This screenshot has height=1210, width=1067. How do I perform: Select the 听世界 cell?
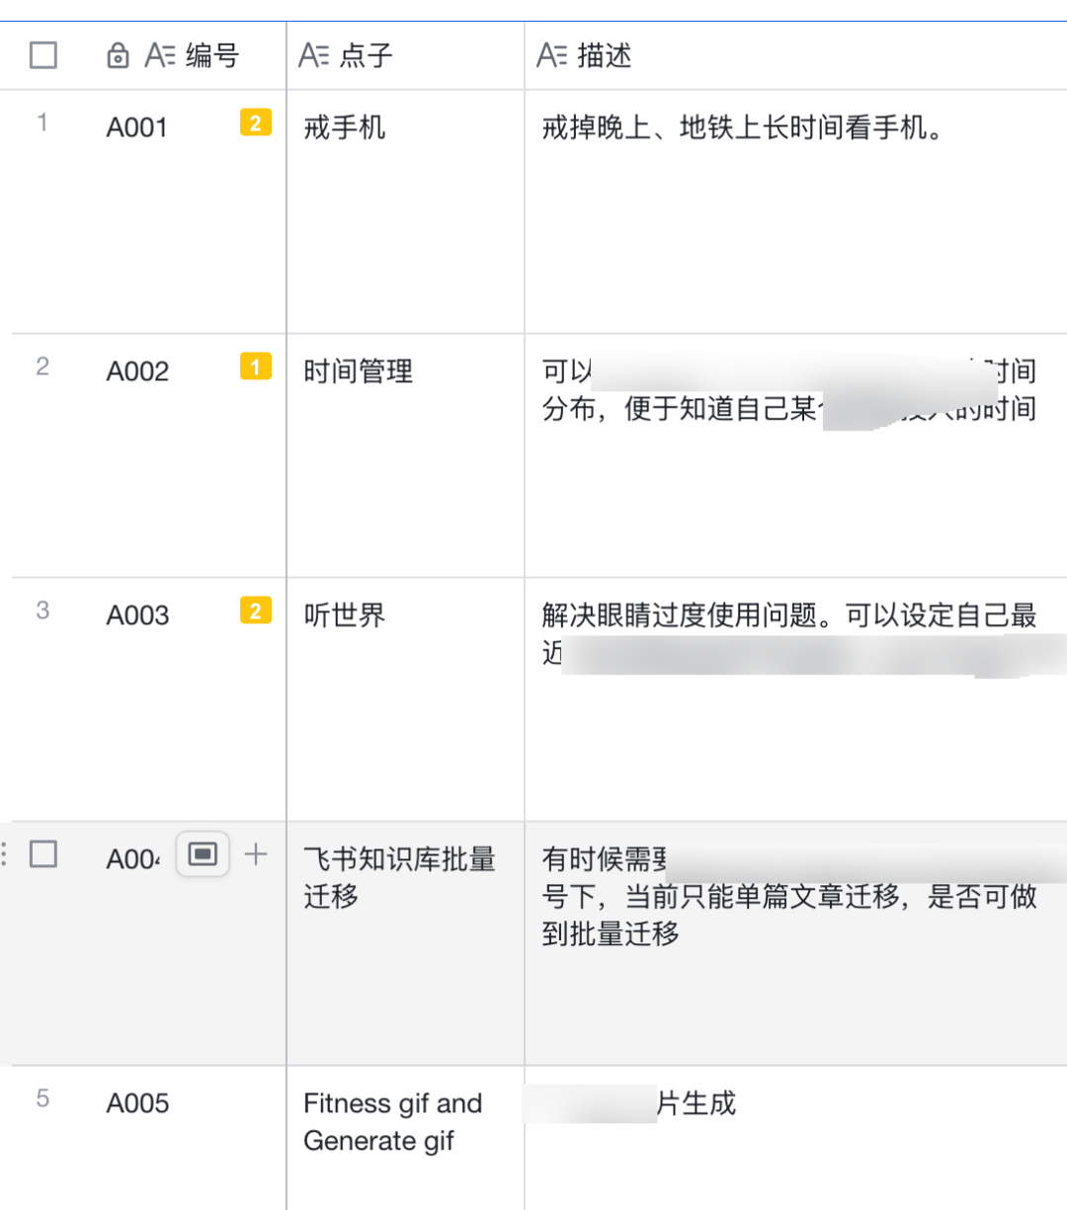(345, 615)
